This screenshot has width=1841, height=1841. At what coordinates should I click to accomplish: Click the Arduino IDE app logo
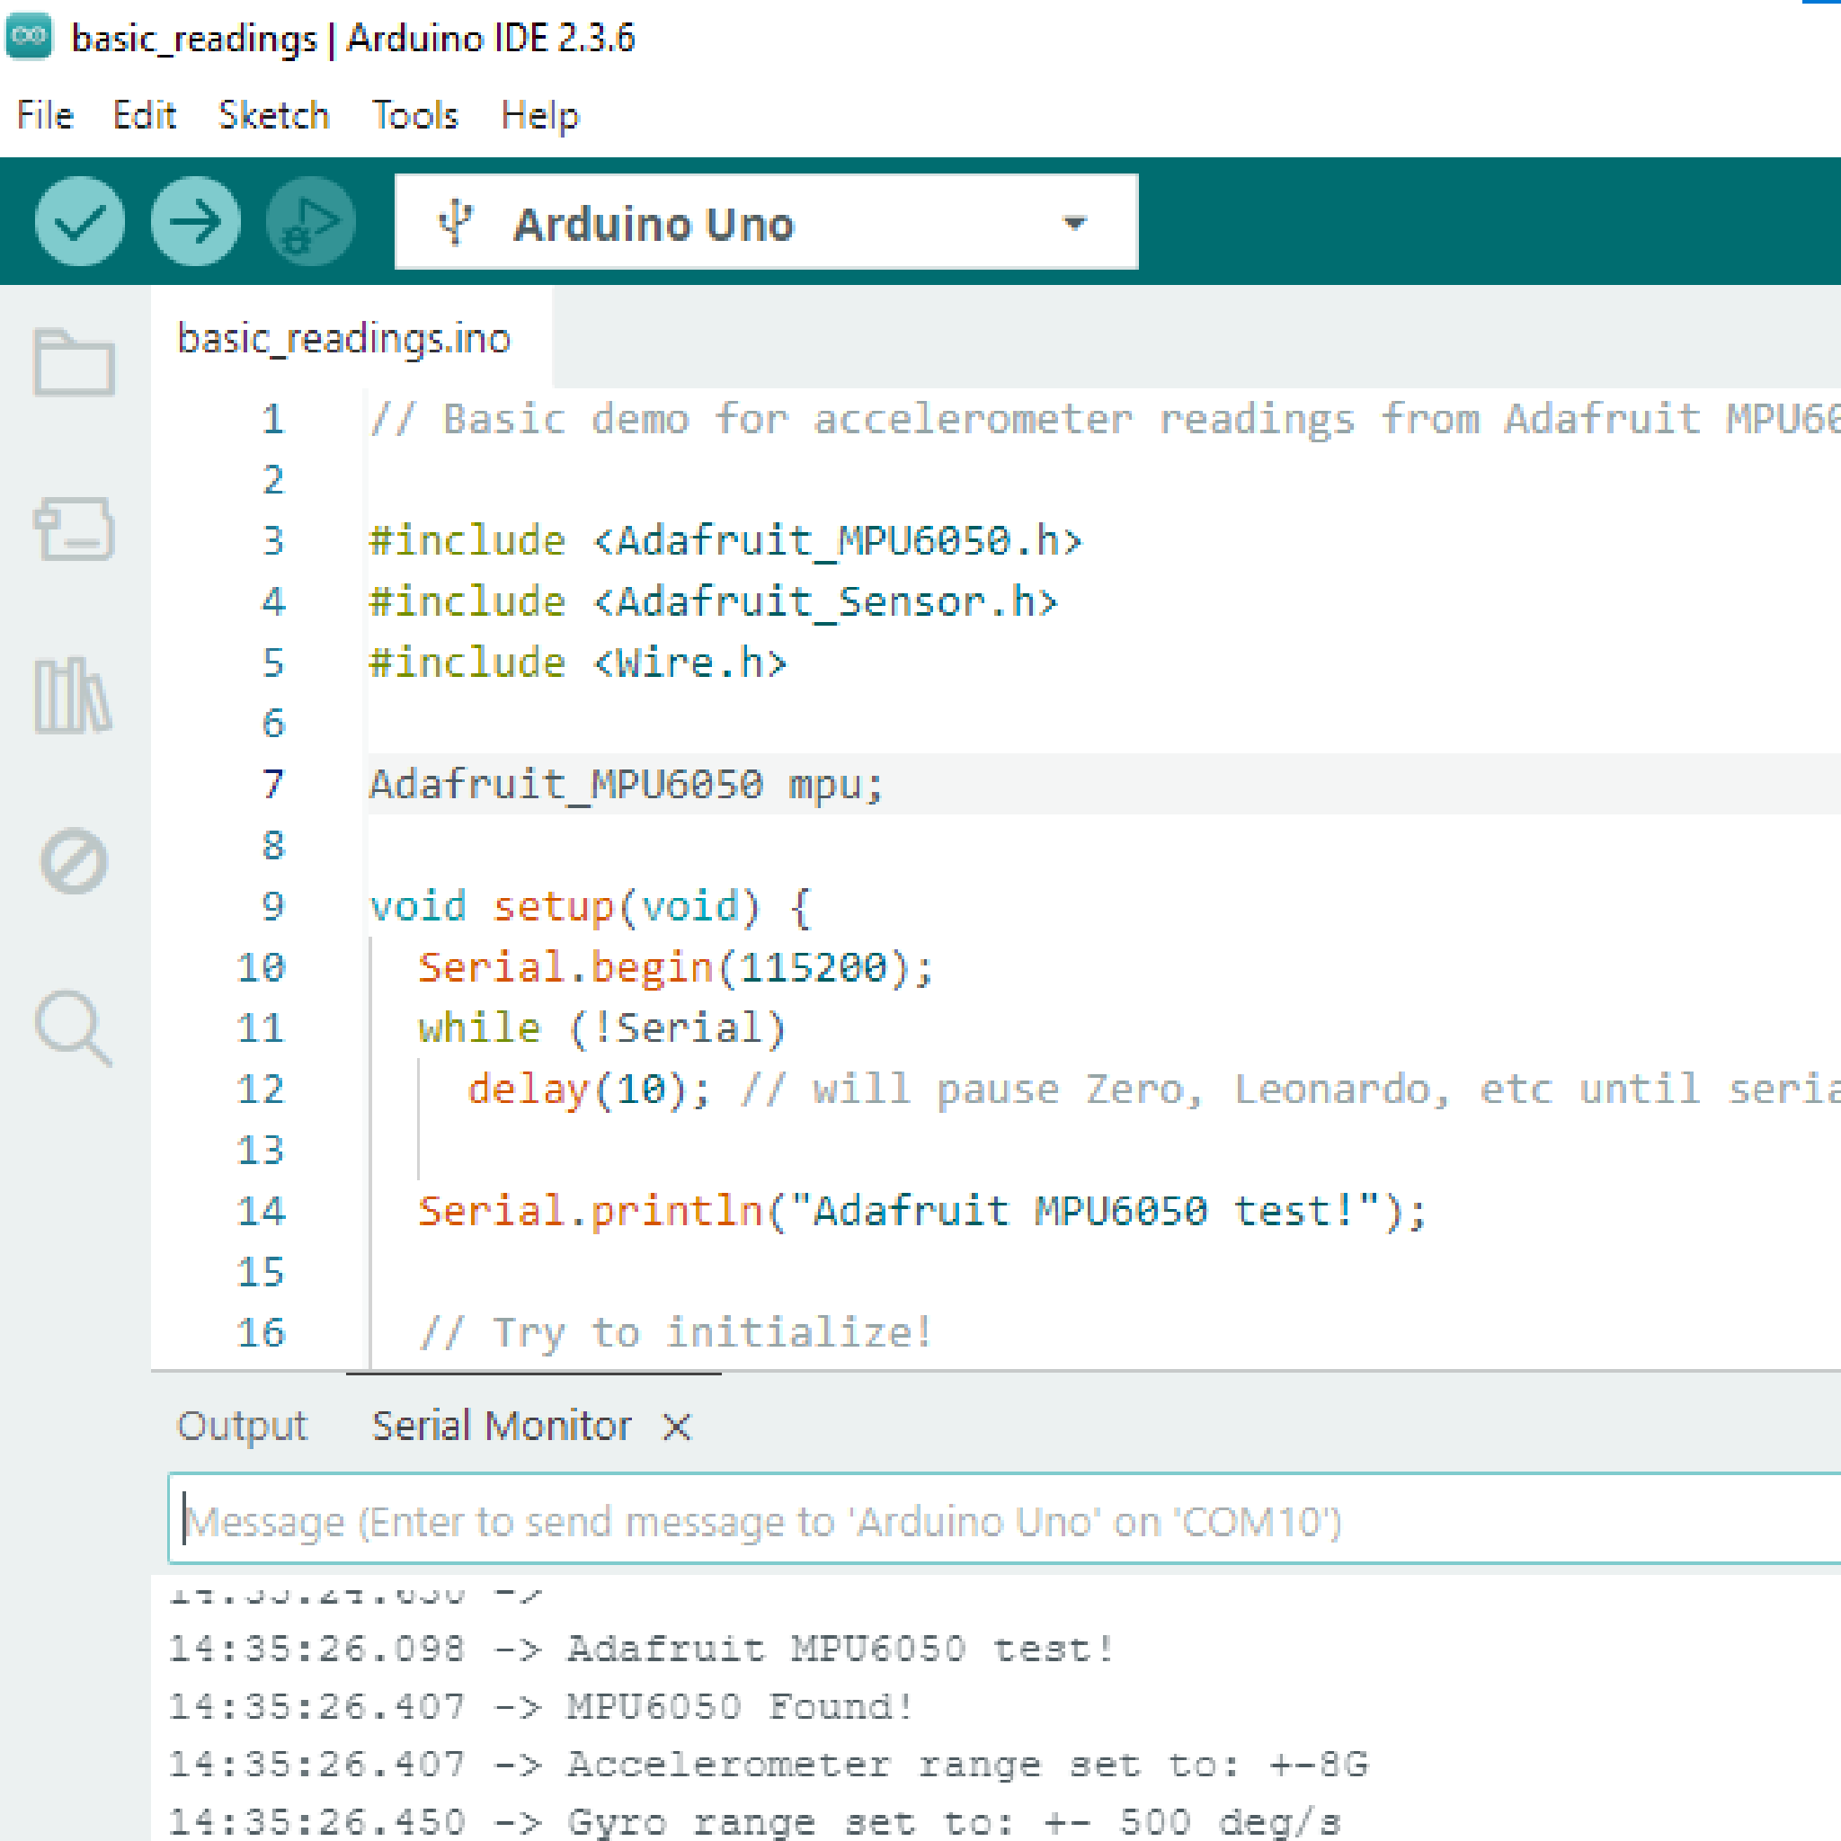pyautogui.click(x=29, y=37)
